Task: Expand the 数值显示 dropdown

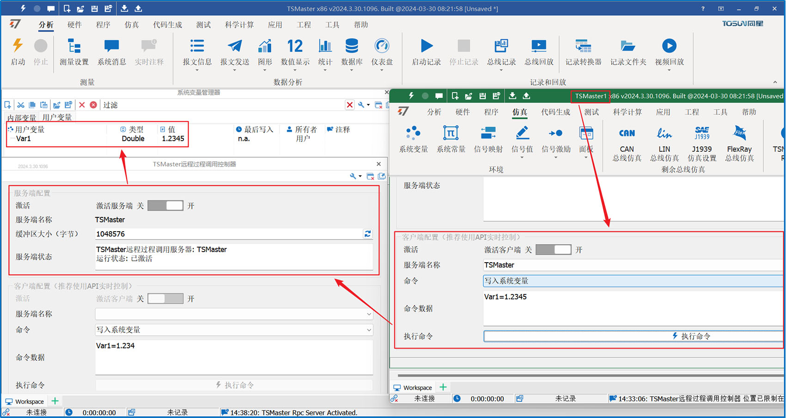Action: click(295, 70)
